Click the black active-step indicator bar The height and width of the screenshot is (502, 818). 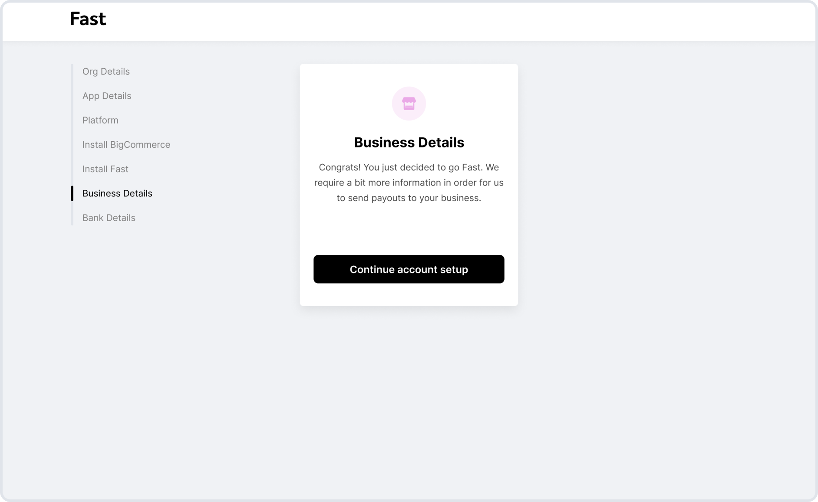click(72, 193)
